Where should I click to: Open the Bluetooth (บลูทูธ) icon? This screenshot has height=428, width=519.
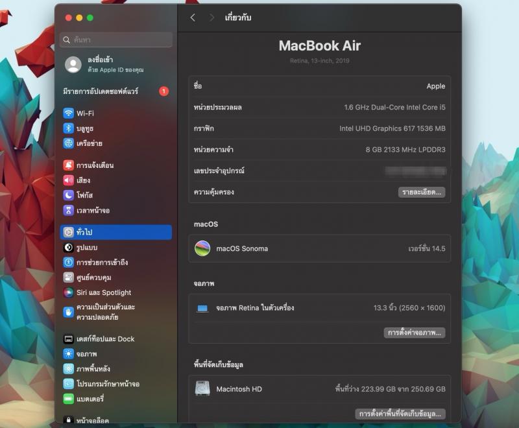point(69,128)
